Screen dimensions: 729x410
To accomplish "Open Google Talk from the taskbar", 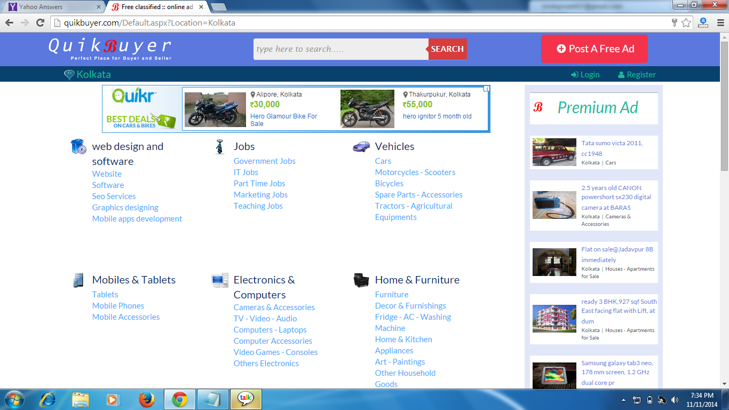I will click(x=245, y=399).
